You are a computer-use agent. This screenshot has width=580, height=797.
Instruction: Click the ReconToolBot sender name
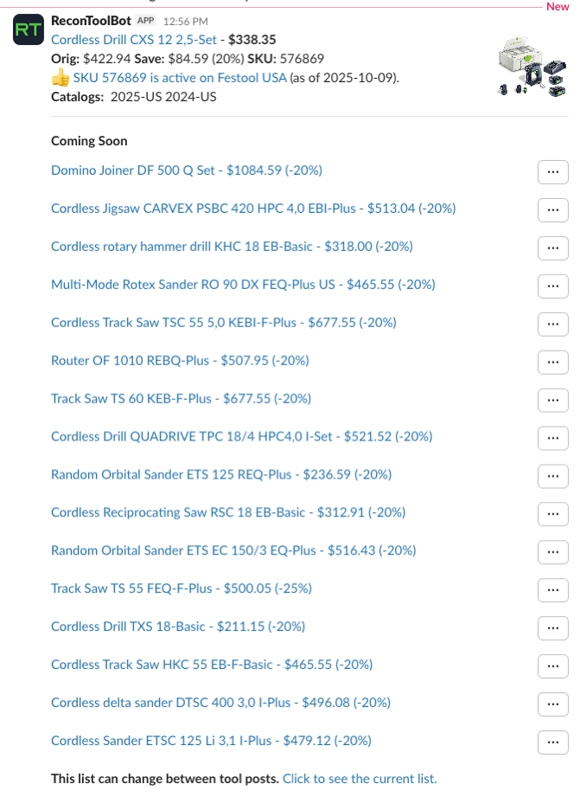click(x=91, y=20)
